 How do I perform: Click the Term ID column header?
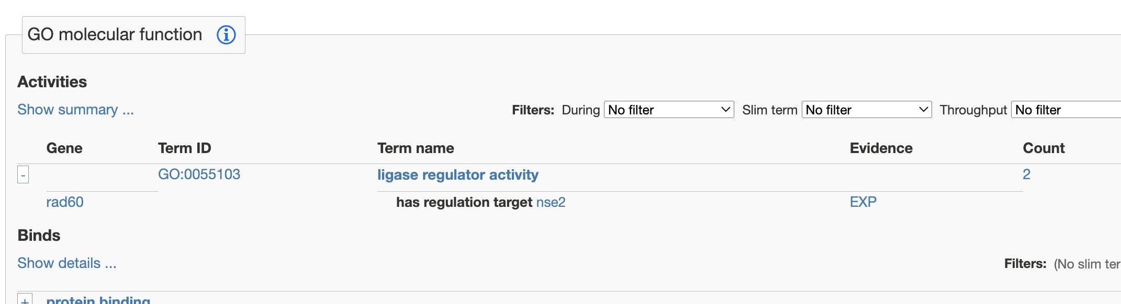[185, 148]
